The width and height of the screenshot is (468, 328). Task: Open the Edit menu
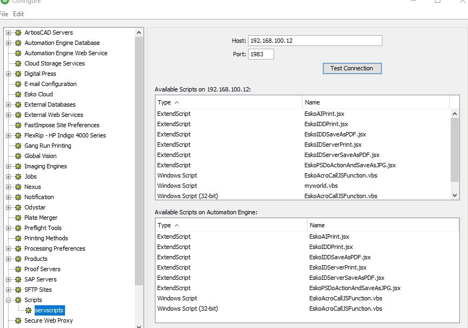pyautogui.click(x=18, y=14)
